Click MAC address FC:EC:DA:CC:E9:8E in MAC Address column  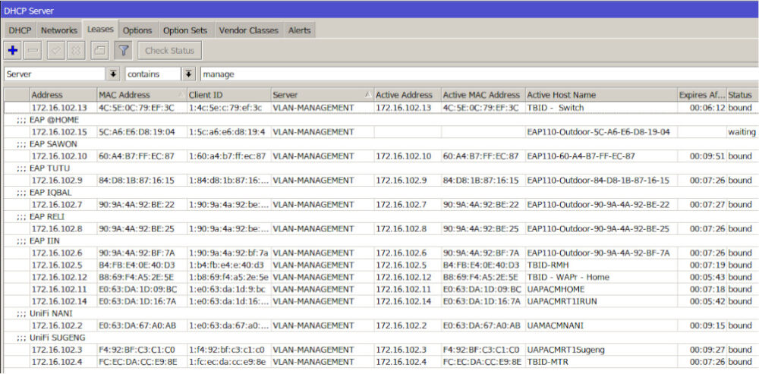137,362
